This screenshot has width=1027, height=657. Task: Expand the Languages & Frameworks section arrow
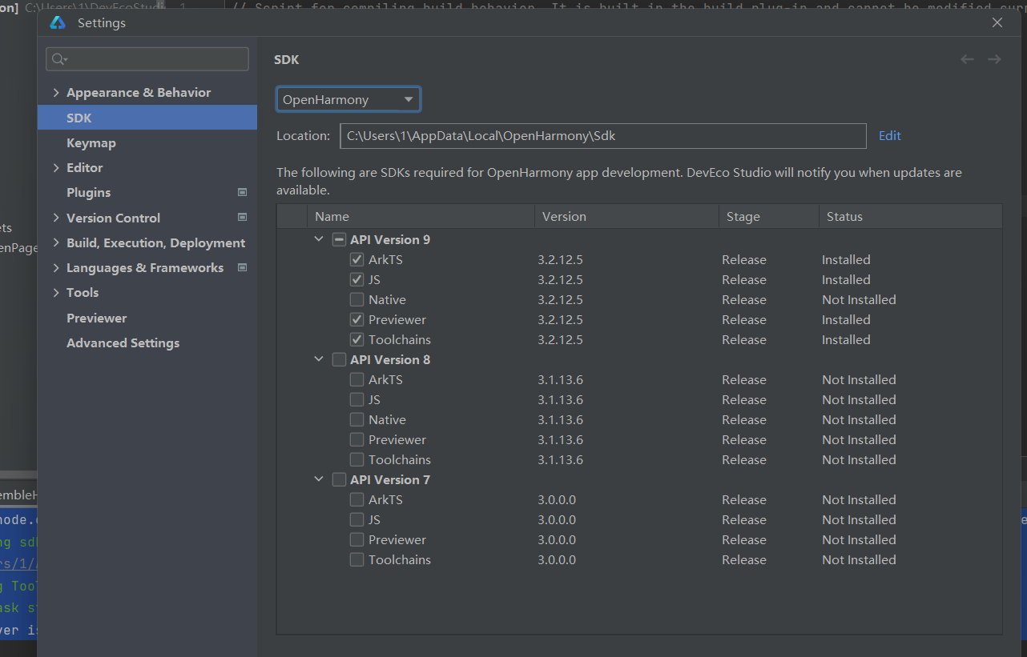(x=56, y=267)
